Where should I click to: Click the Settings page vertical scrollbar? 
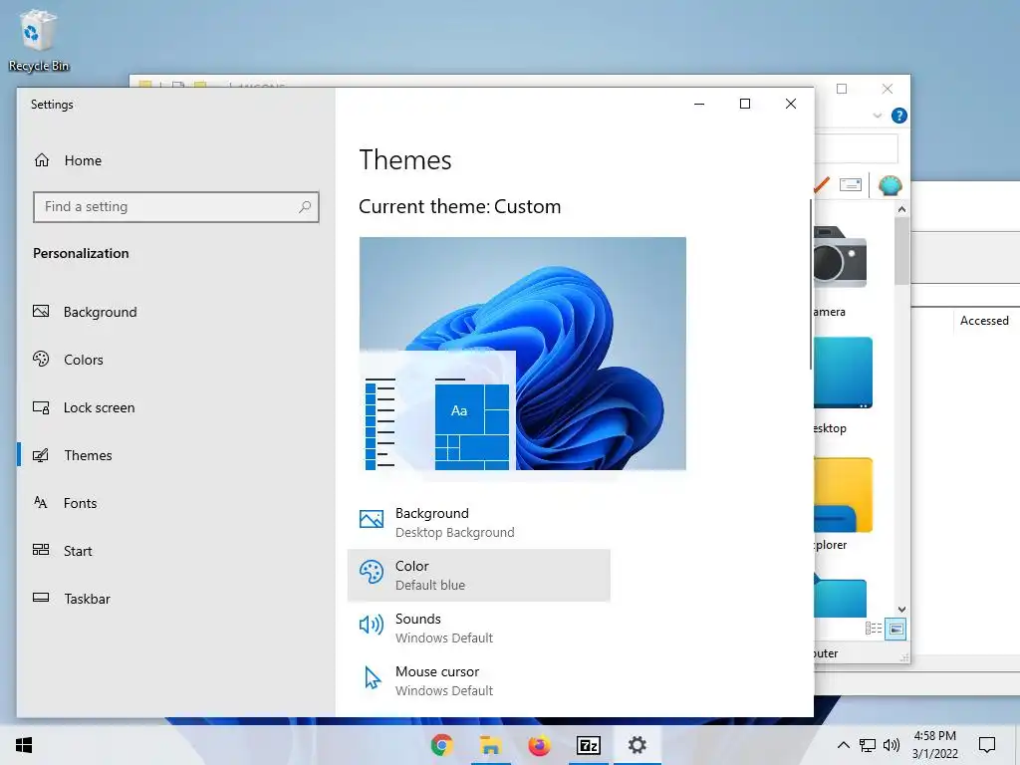[811, 285]
